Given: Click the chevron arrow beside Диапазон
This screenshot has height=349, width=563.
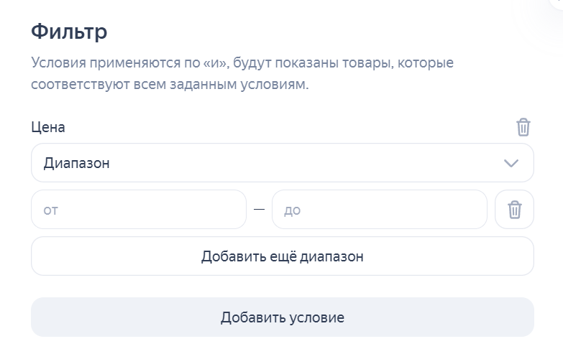Looking at the screenshot, I should point(511,163).
